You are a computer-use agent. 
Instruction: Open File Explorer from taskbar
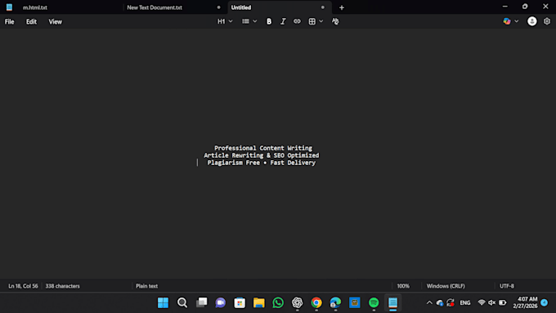(x=259, y=302)
